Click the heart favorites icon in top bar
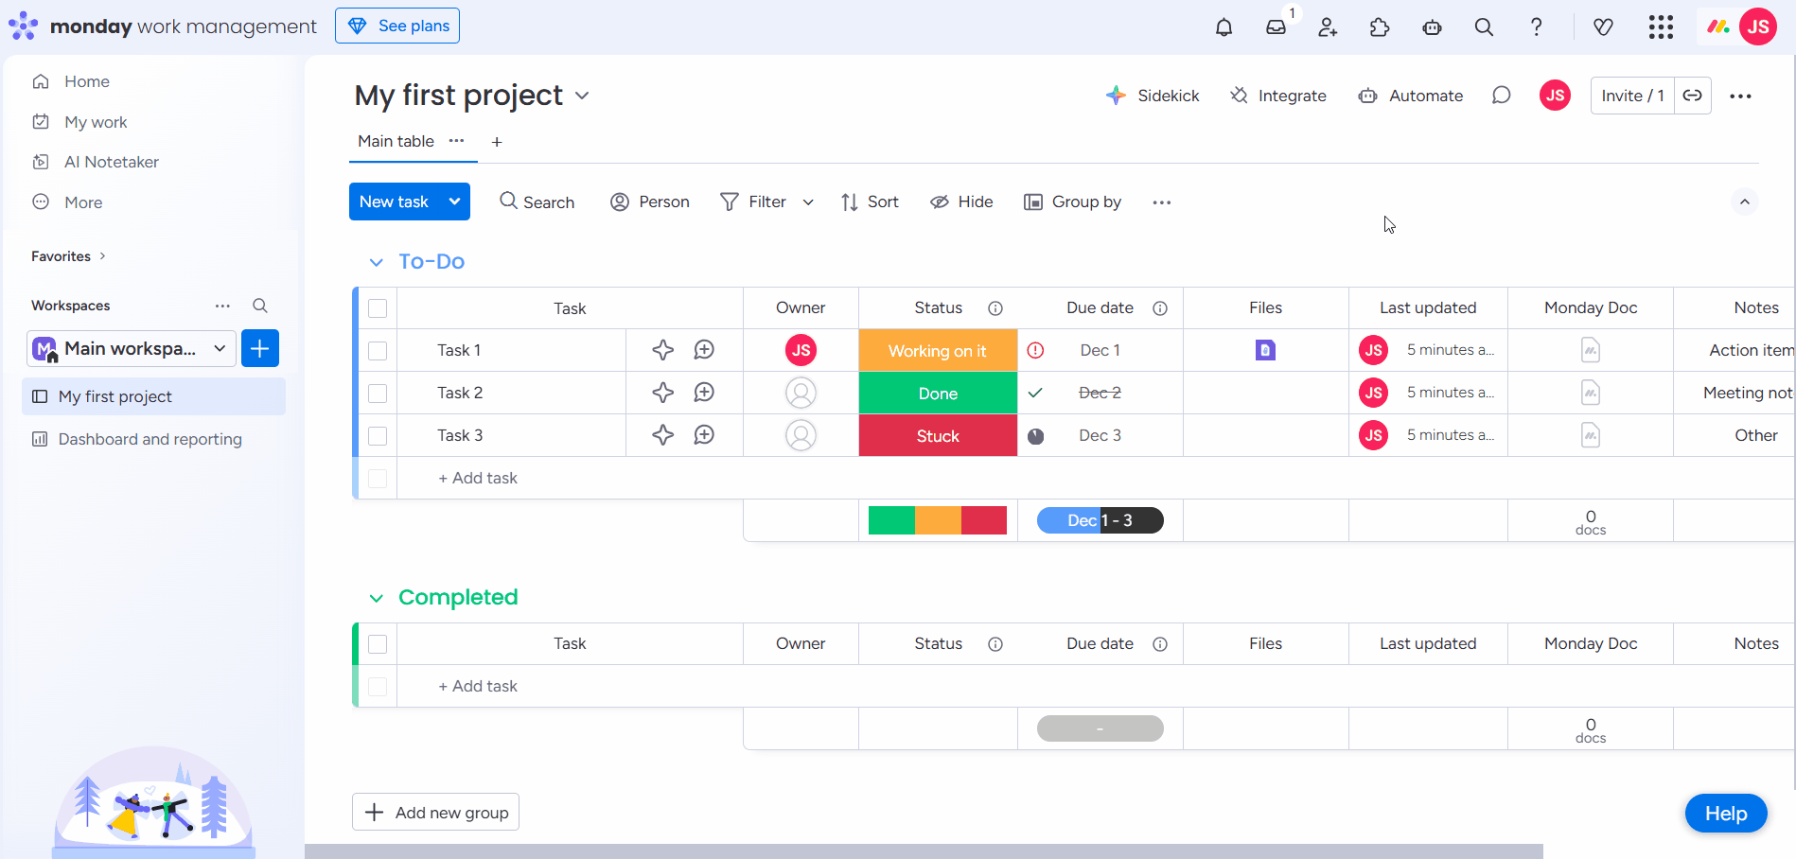The height and width of the screenshot is (859, 1796). (x=1603, y=27)
